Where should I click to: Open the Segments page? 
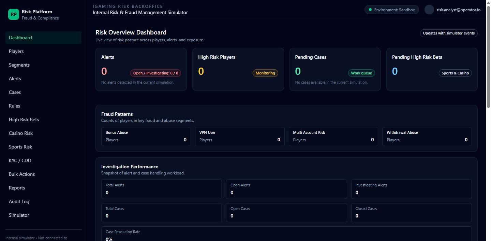point(43,65)
